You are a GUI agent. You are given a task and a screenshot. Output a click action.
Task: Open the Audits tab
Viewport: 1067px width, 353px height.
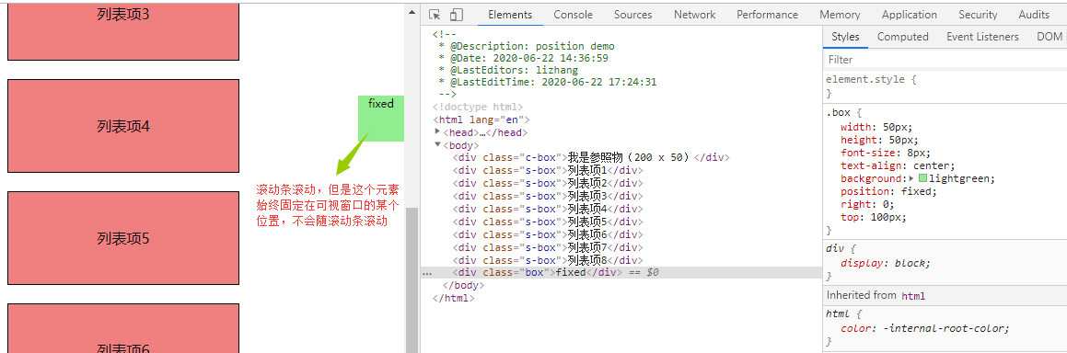click(1034, 15)
